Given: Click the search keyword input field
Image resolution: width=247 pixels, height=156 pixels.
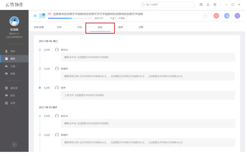Looking at the screenshot, I should point(167,4).
